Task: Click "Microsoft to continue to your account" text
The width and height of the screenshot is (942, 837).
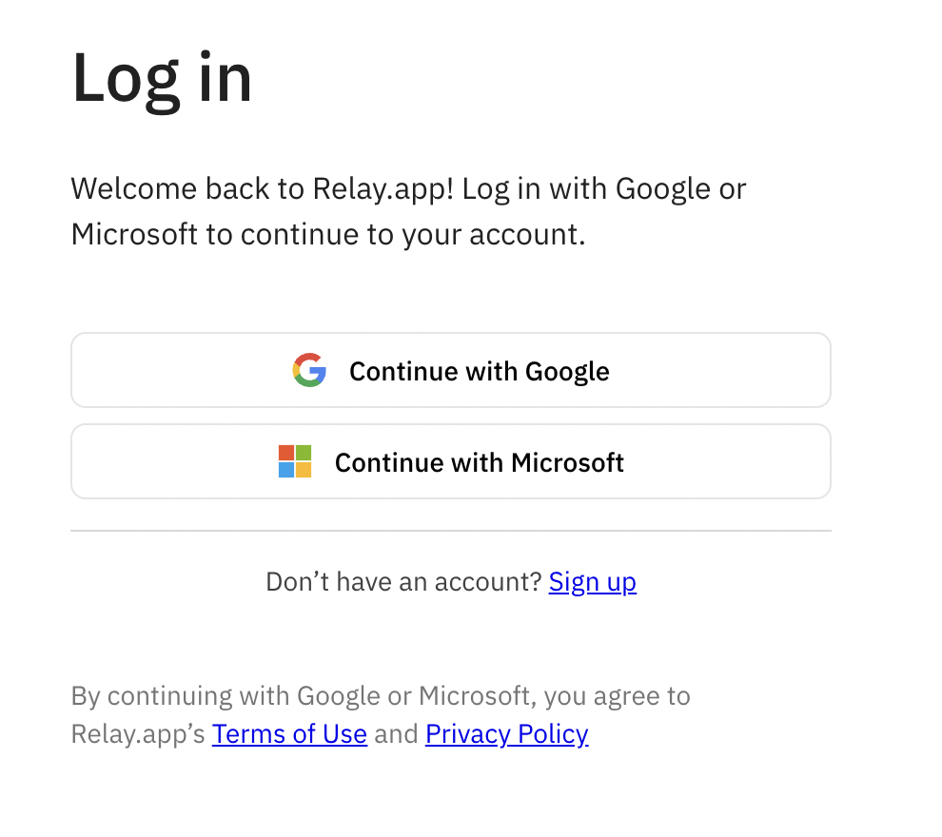Action: coord(327,234)
